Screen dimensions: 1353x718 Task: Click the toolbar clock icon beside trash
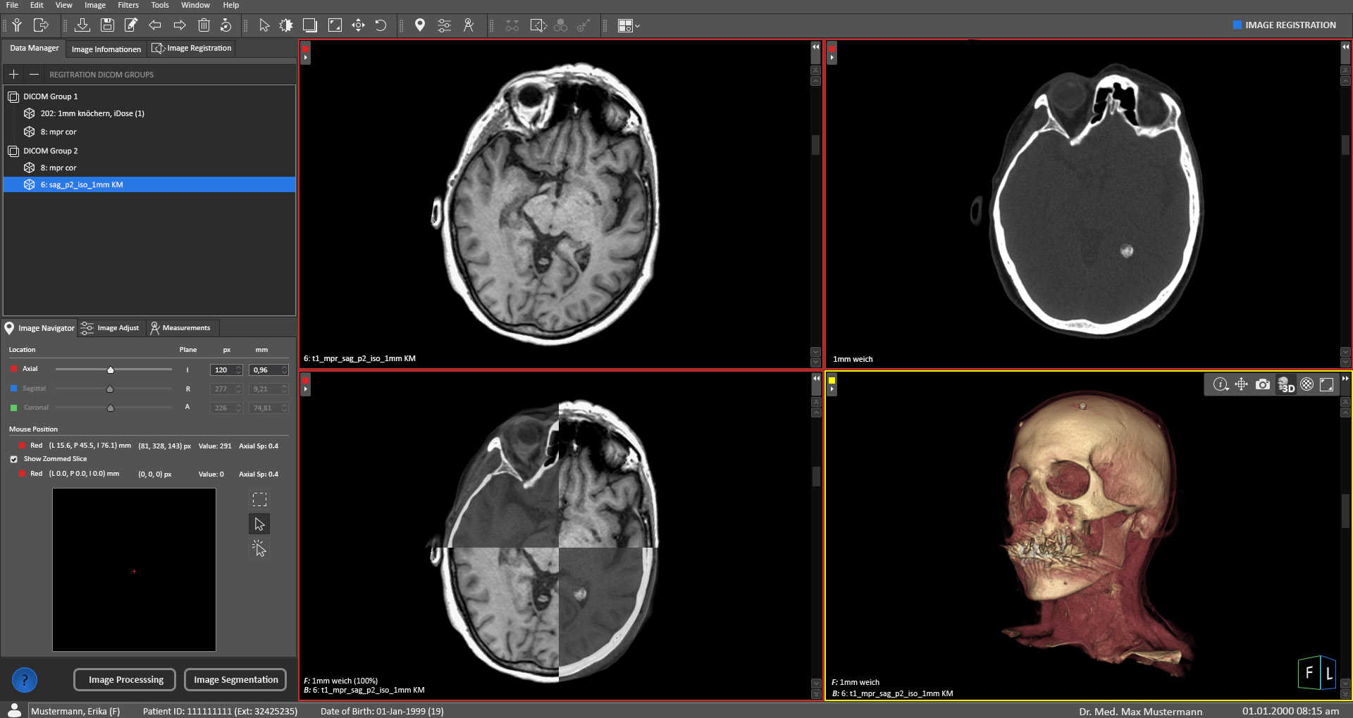tap(226, 25)
